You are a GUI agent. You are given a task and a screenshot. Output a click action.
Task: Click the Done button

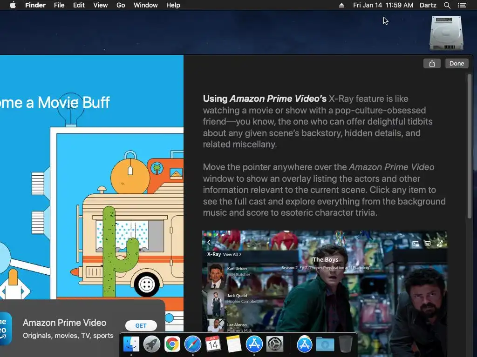[457, 63]
